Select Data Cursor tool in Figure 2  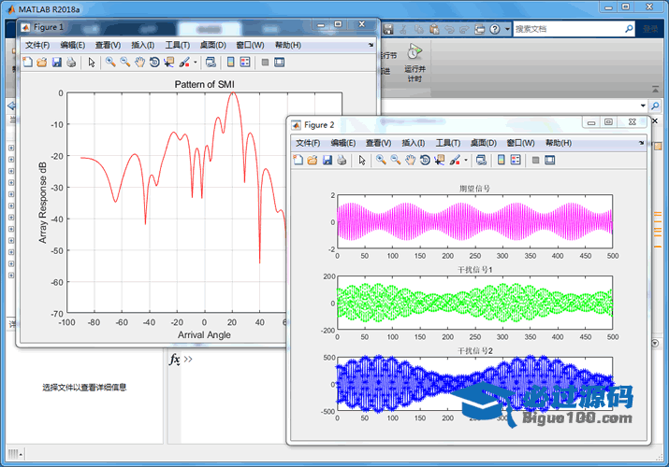coord(440,160)
